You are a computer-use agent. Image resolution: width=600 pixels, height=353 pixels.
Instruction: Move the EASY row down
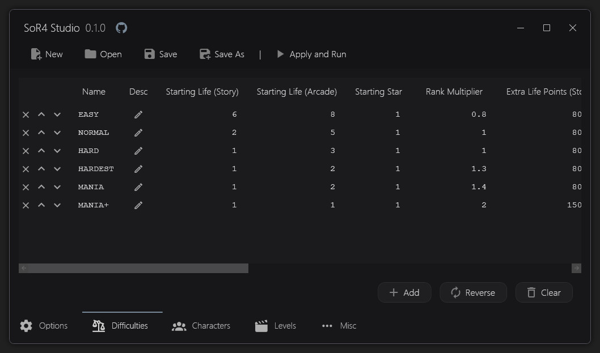pos(57,114)
